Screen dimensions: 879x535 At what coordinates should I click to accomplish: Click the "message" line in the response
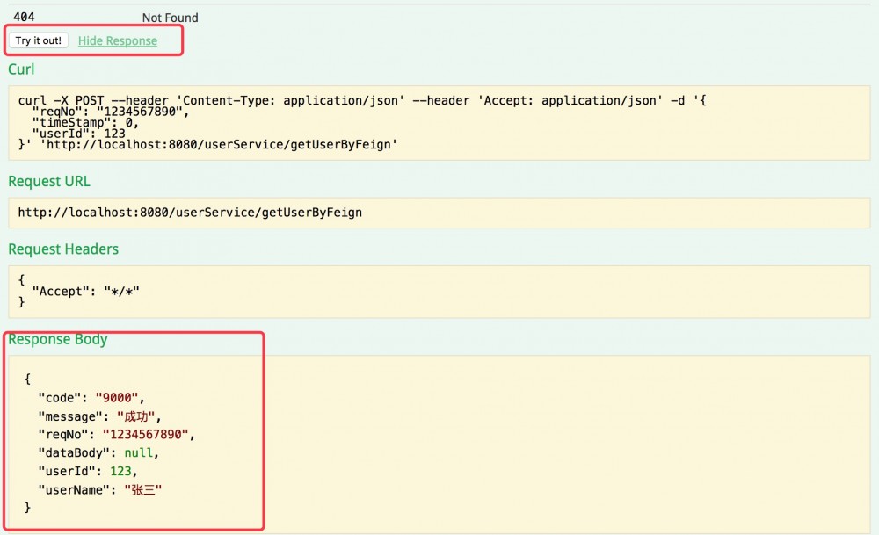[99, 416]
